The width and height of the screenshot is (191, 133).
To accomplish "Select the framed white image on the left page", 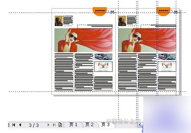I will coord(103,67).
